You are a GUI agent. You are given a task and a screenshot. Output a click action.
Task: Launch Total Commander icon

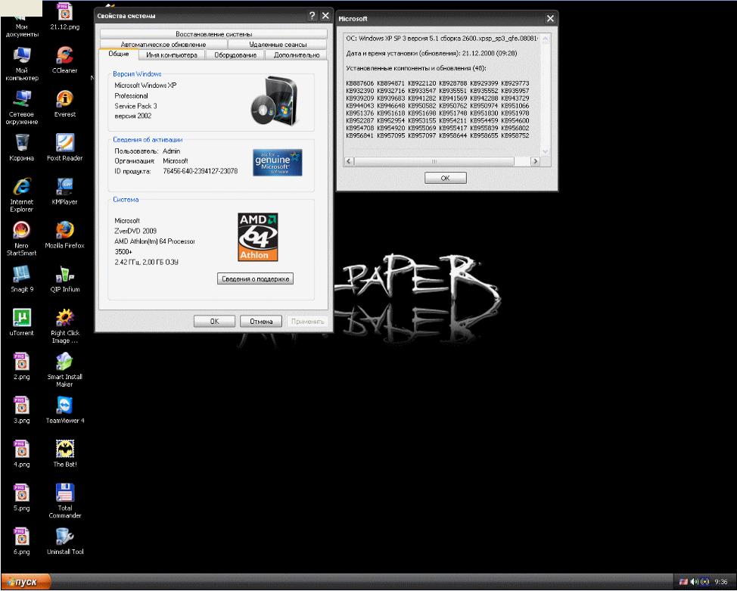click(x=65, y=501)
